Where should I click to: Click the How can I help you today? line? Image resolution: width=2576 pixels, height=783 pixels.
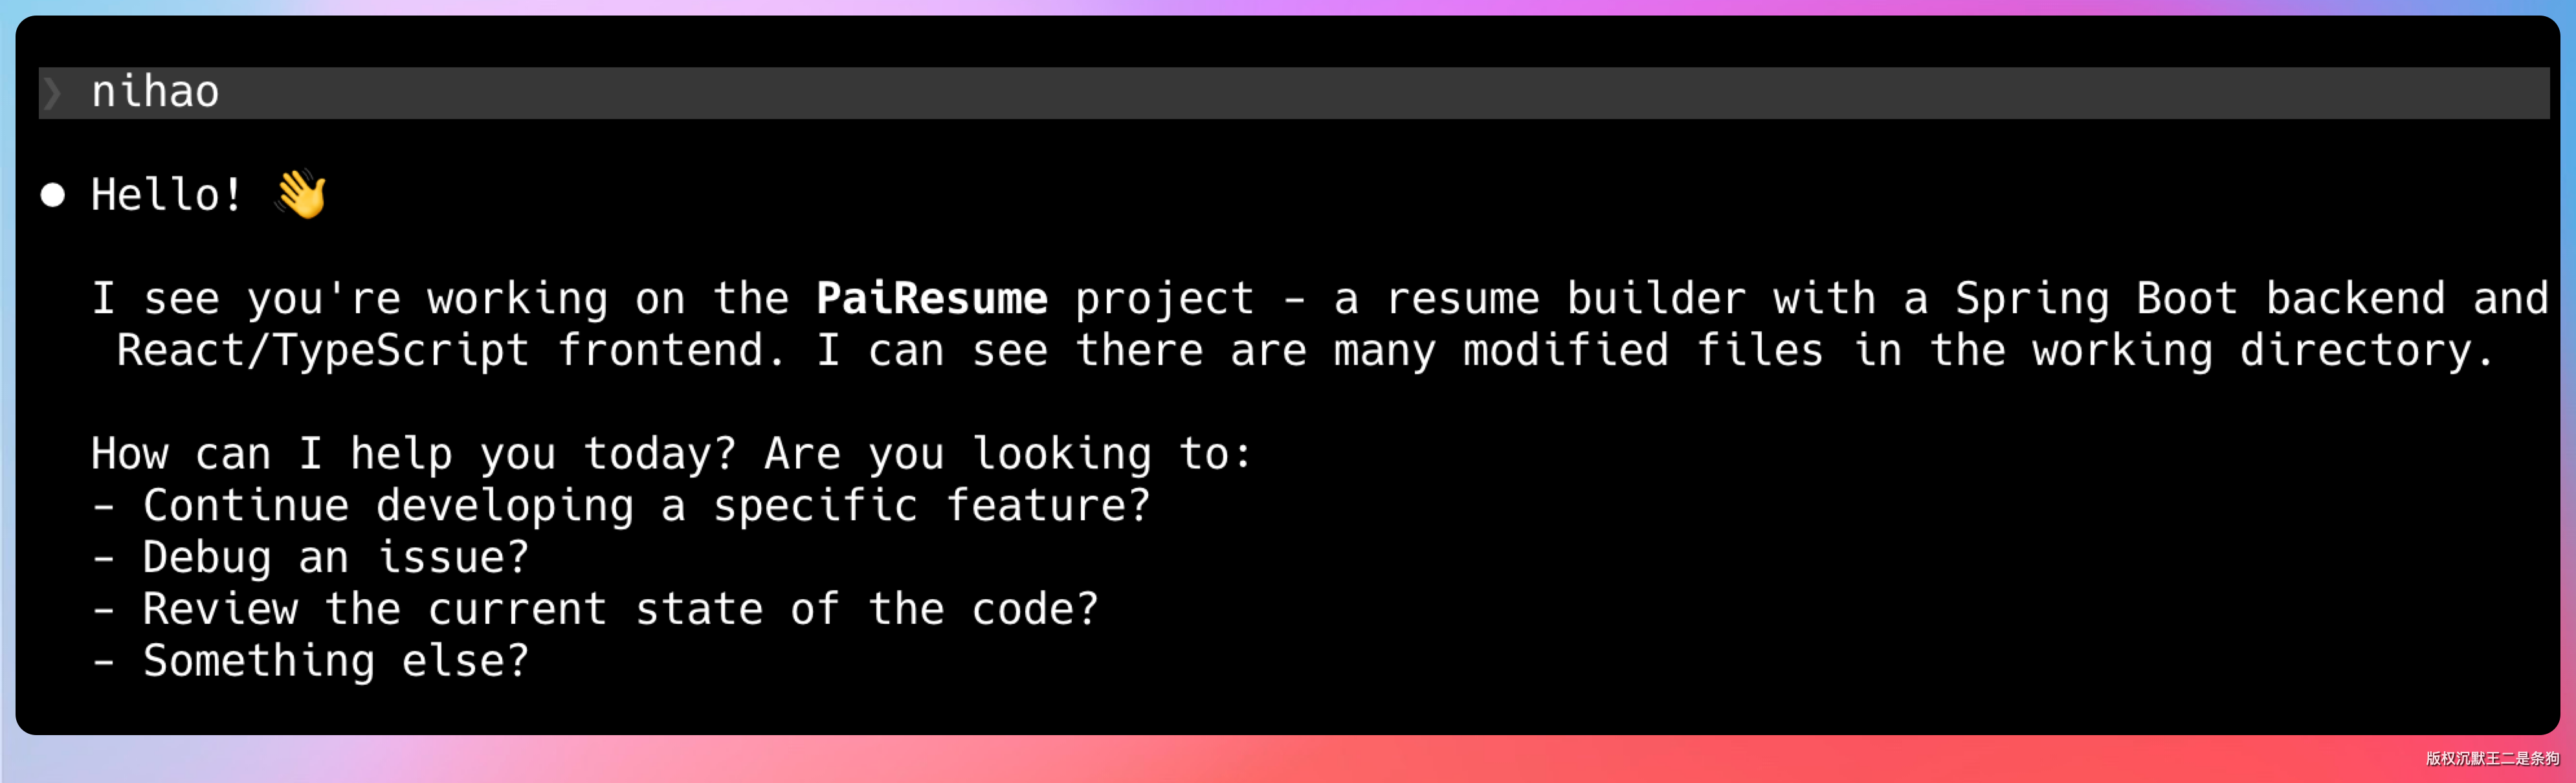click(x=414, y=454)
